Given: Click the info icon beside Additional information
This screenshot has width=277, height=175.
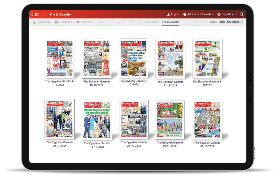Looking at the screenshot, I should pyautogui.click(x=185, y=14).
